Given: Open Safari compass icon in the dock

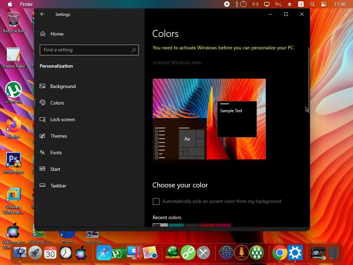Looking at the screenshot, I should point(104,253).
